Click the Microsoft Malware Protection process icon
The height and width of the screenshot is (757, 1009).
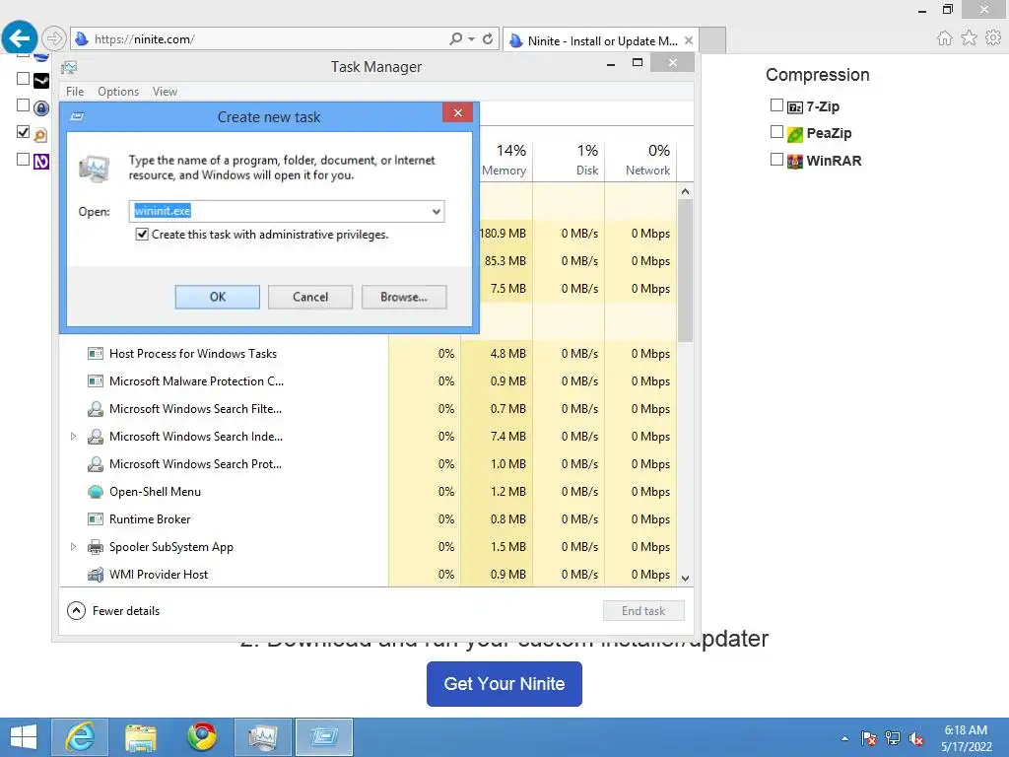point(96,381)
